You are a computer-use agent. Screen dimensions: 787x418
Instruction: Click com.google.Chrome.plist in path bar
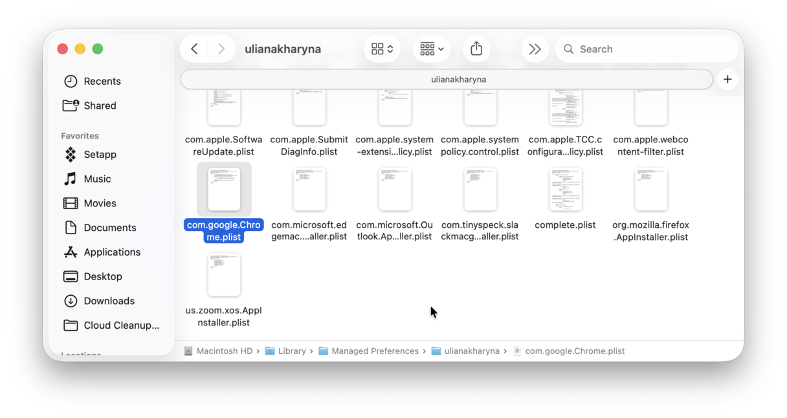pyautogui.click(x=569, y=351)
